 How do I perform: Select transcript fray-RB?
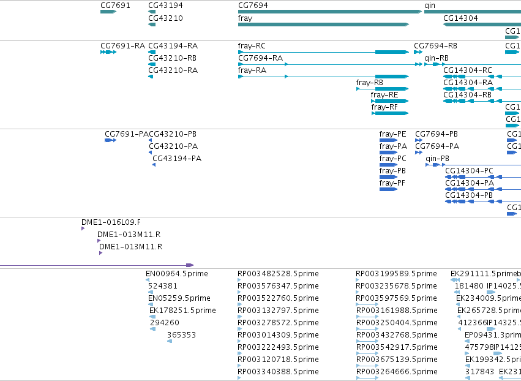click(370, 83)
